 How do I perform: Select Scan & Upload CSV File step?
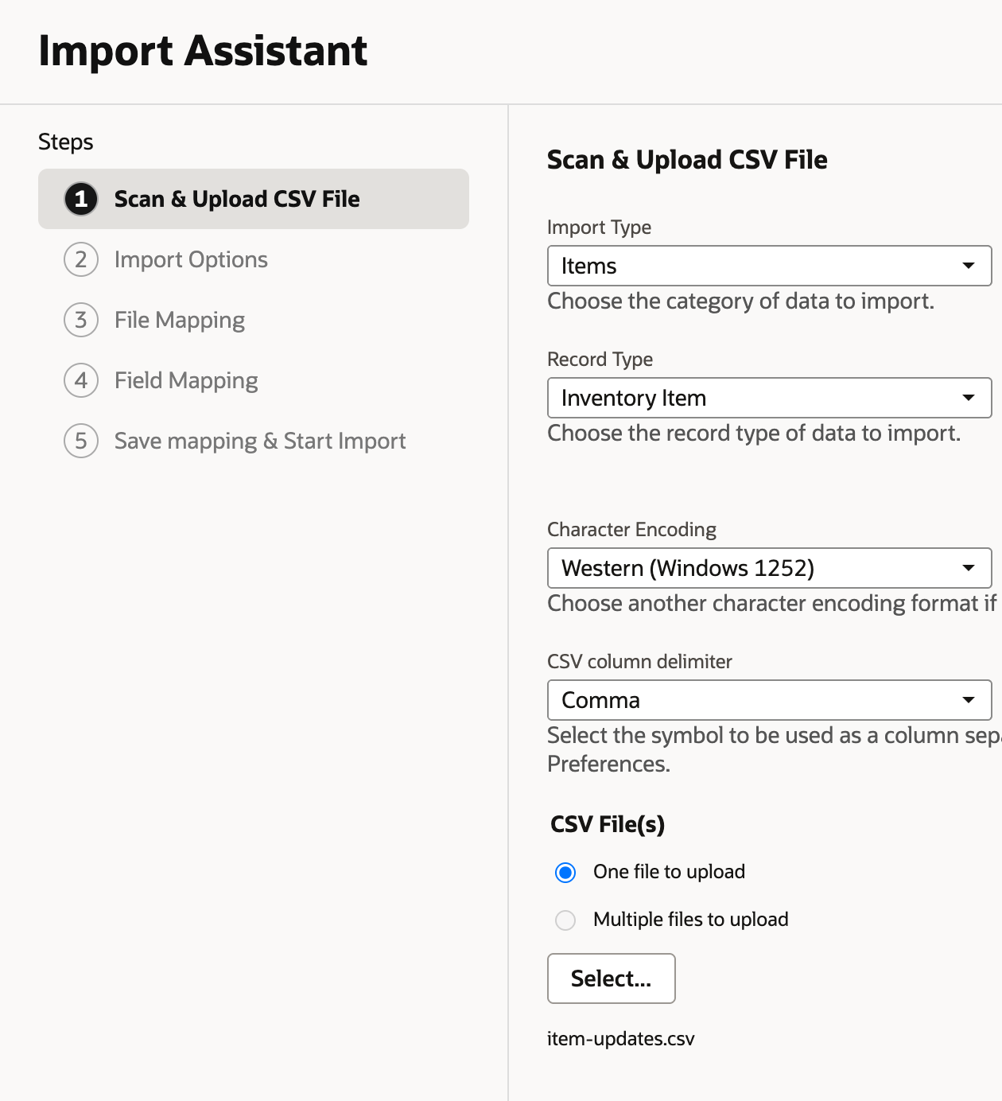(254, 199)
